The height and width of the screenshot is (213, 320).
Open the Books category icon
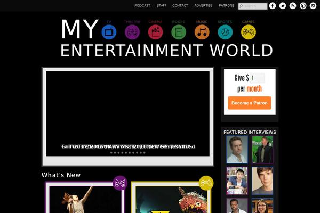pos(179,32)
